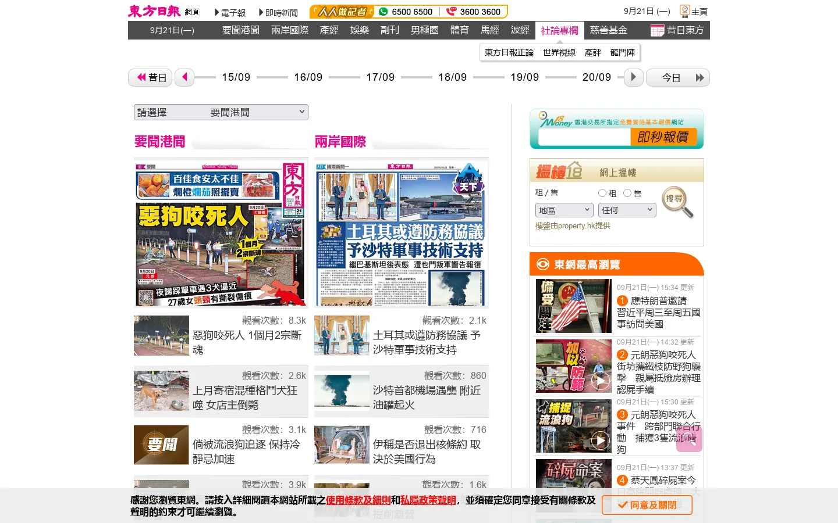Open 惡狗咬死人 front page image
The image size is (838, 523).
point(221,234)
